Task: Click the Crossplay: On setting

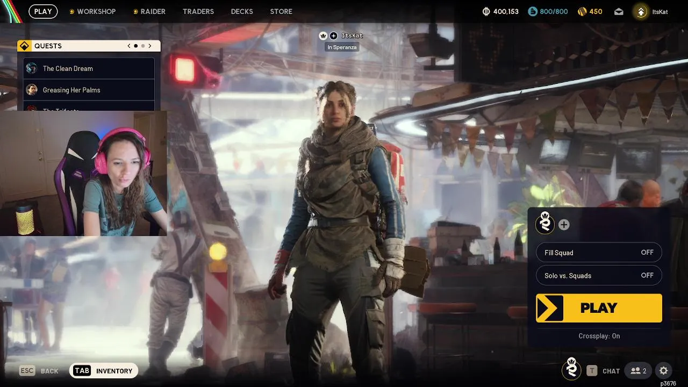Action: click(x=599, y=336)
